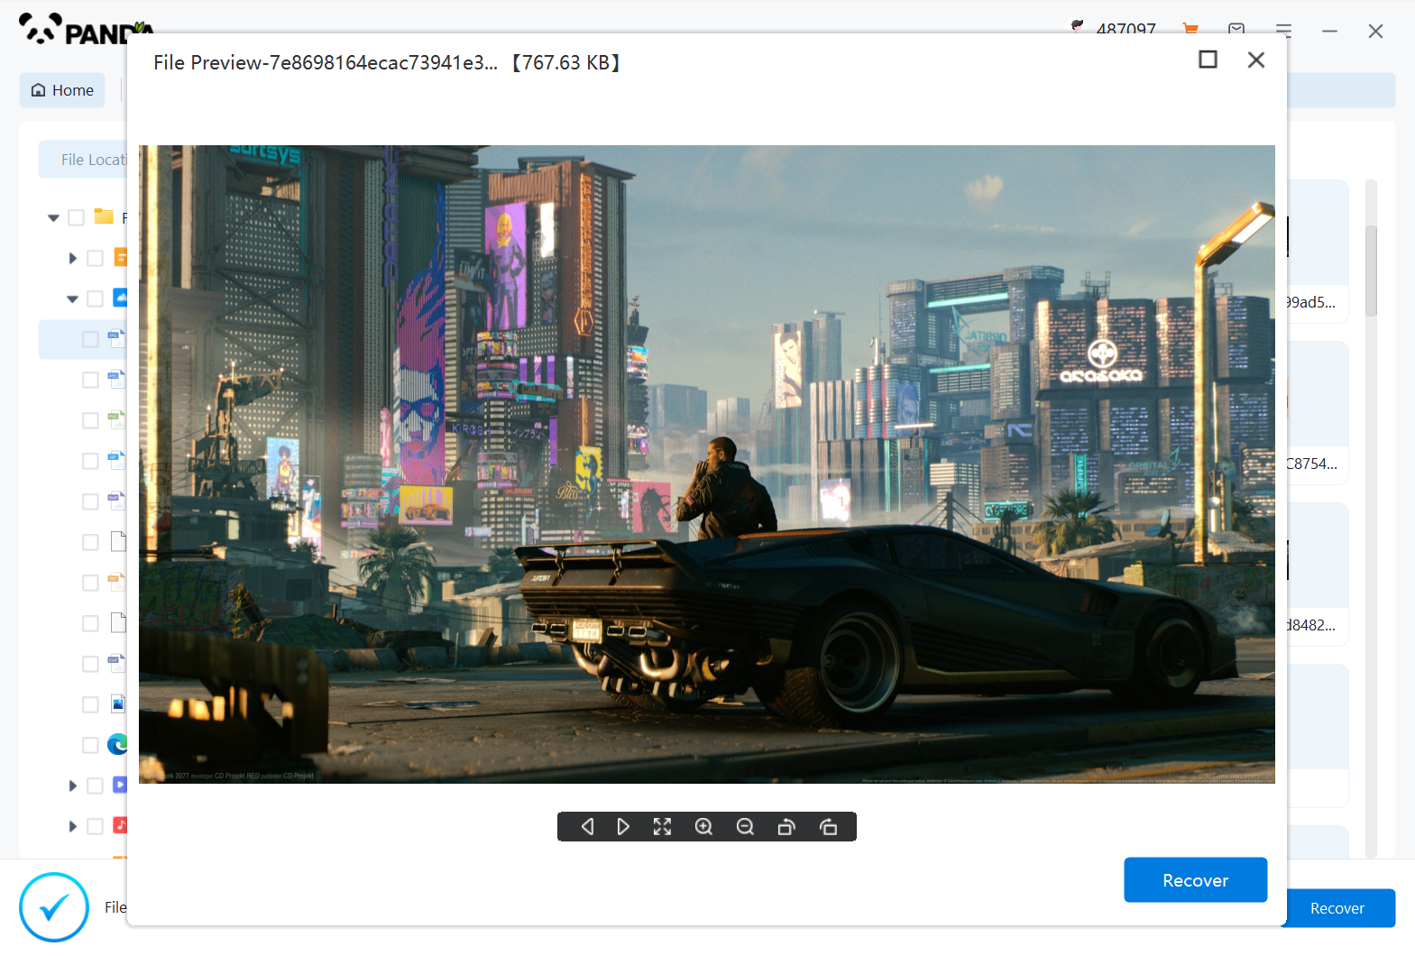The image size is (1415, 956).
Task: Click the account number 487097
Action: 1126,28
